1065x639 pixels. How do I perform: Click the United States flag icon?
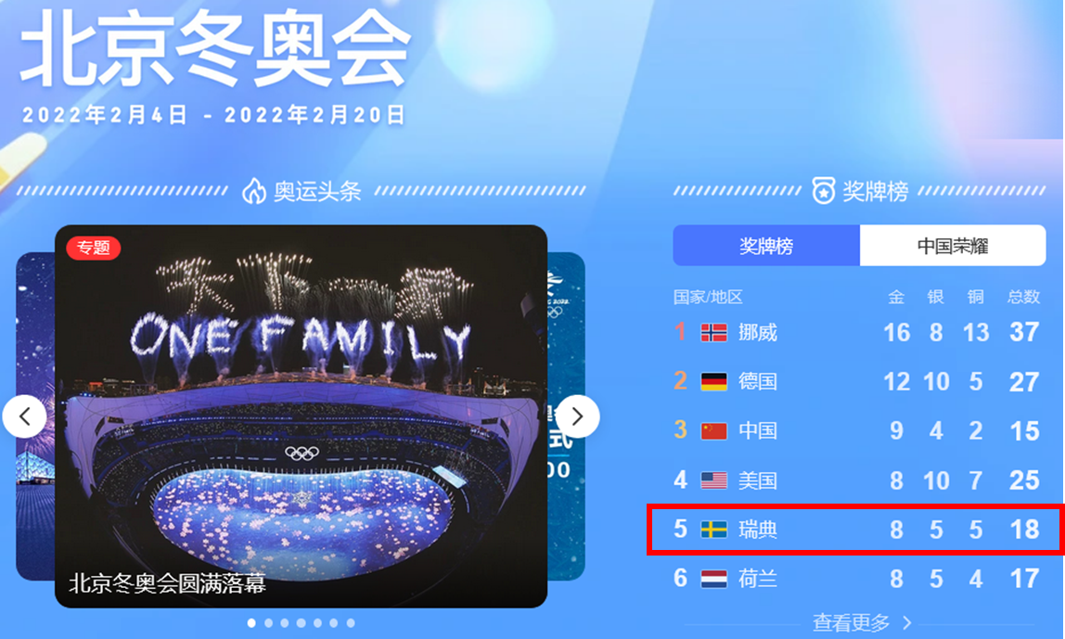(x=713, y=480)
